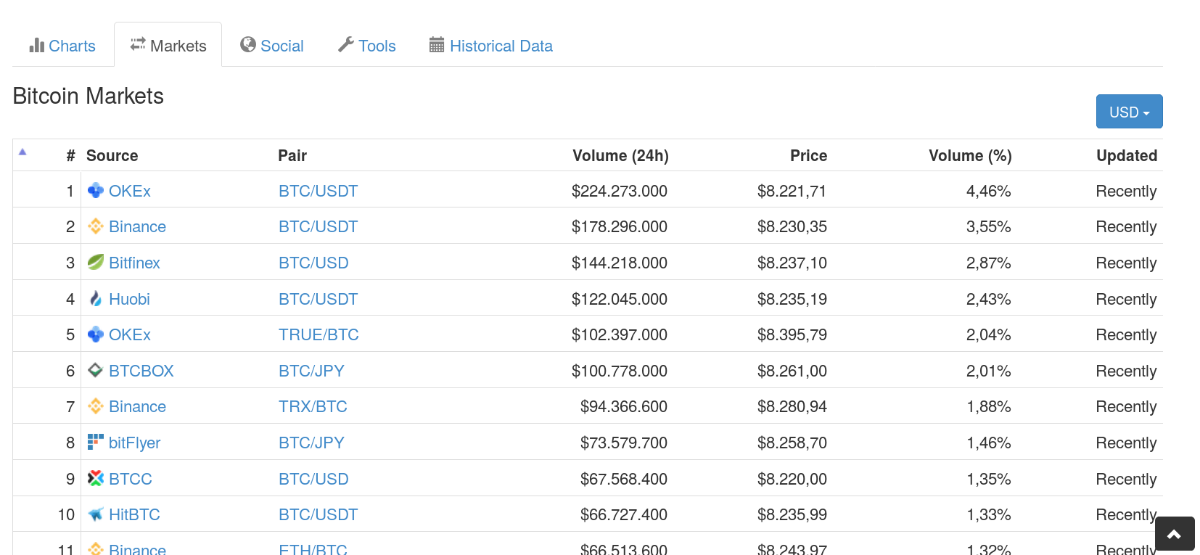Click the $224.273.000 volume value
Viewport: 1200px width, 555px height.
point(620,191)
